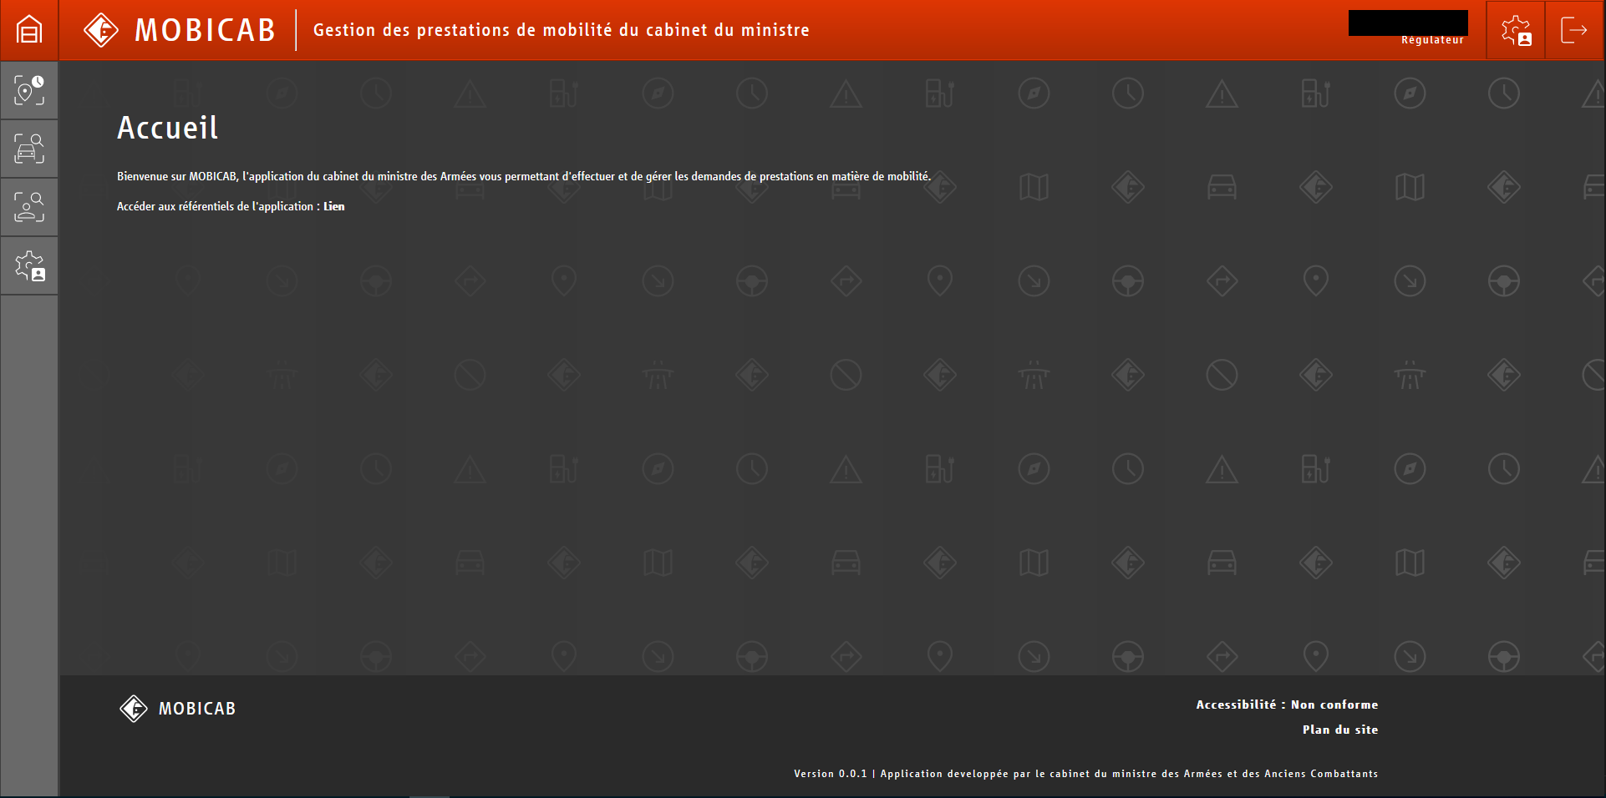
Task: Log out using the exit arrow icon
Action: (1574, 30)
